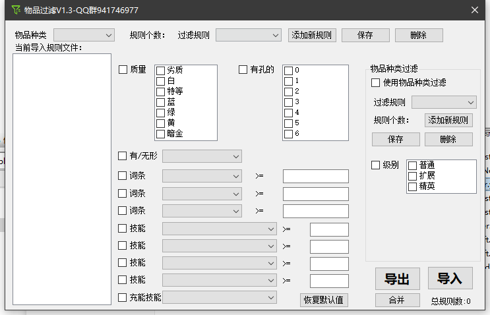Close the 物品过滤 window
Viewport: 490px width, 315px height.
(x=474, y=10)
